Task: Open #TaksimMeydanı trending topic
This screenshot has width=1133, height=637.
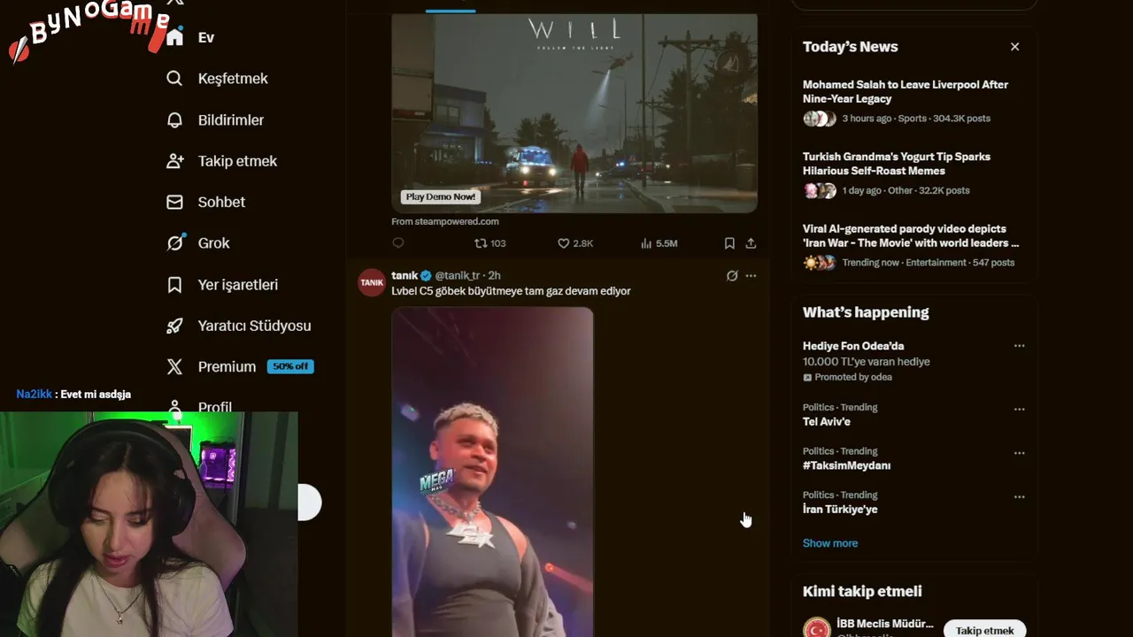Action: pyautogui.click(x=846, y=465)
